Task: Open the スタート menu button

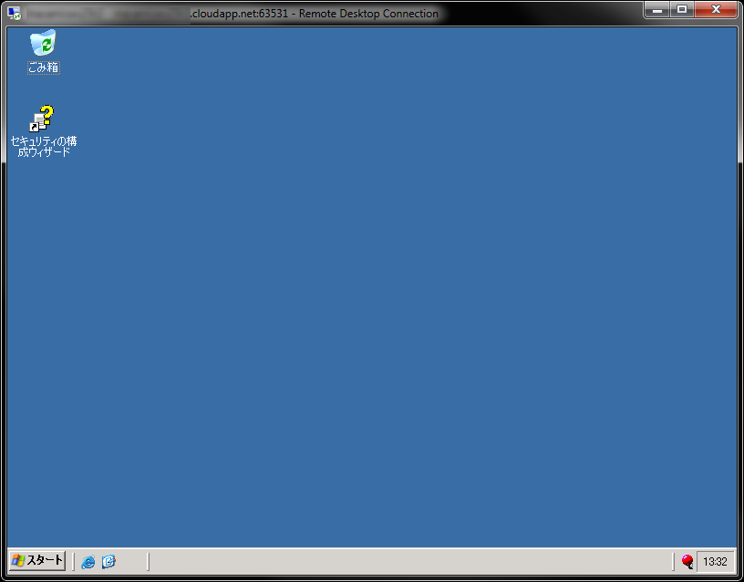Action: click(37, 561)
